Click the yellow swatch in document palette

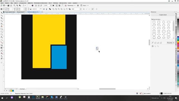tap(11, 91)
